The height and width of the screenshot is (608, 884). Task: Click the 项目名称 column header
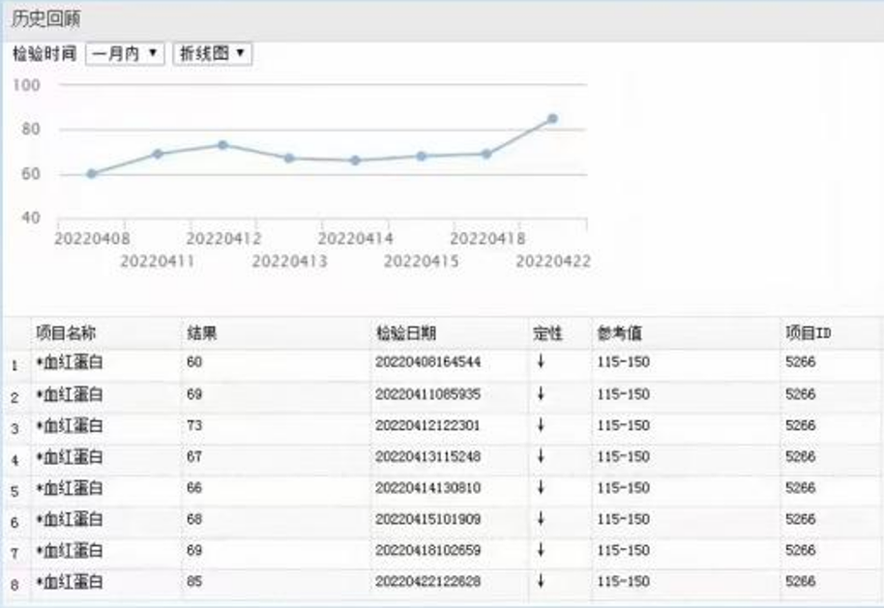[x=66, y=333]
